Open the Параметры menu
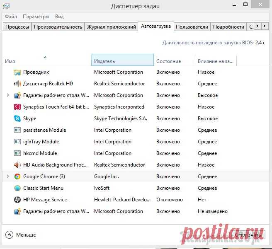272x249 pixels. (36, 17)
